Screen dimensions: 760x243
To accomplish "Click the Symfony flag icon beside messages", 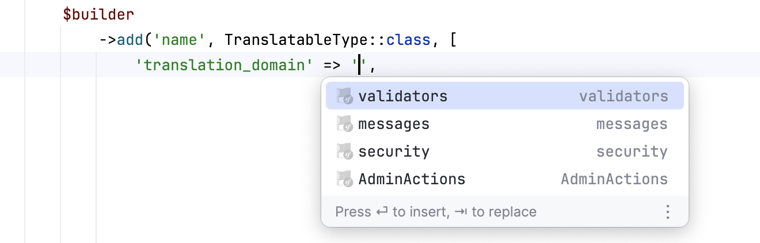I will pyautogui.click(x=344, y=124).
